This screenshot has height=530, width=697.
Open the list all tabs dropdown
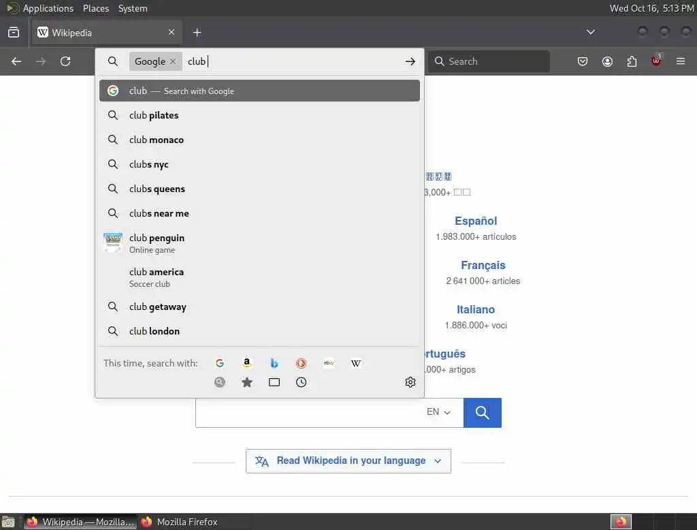point(590,32)
